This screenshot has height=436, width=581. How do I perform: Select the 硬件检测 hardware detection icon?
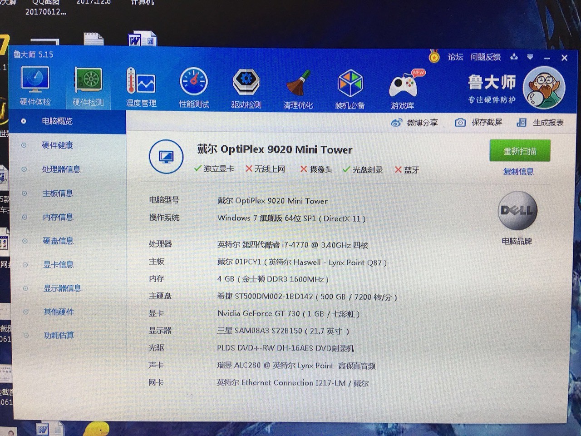click(88, 87)
